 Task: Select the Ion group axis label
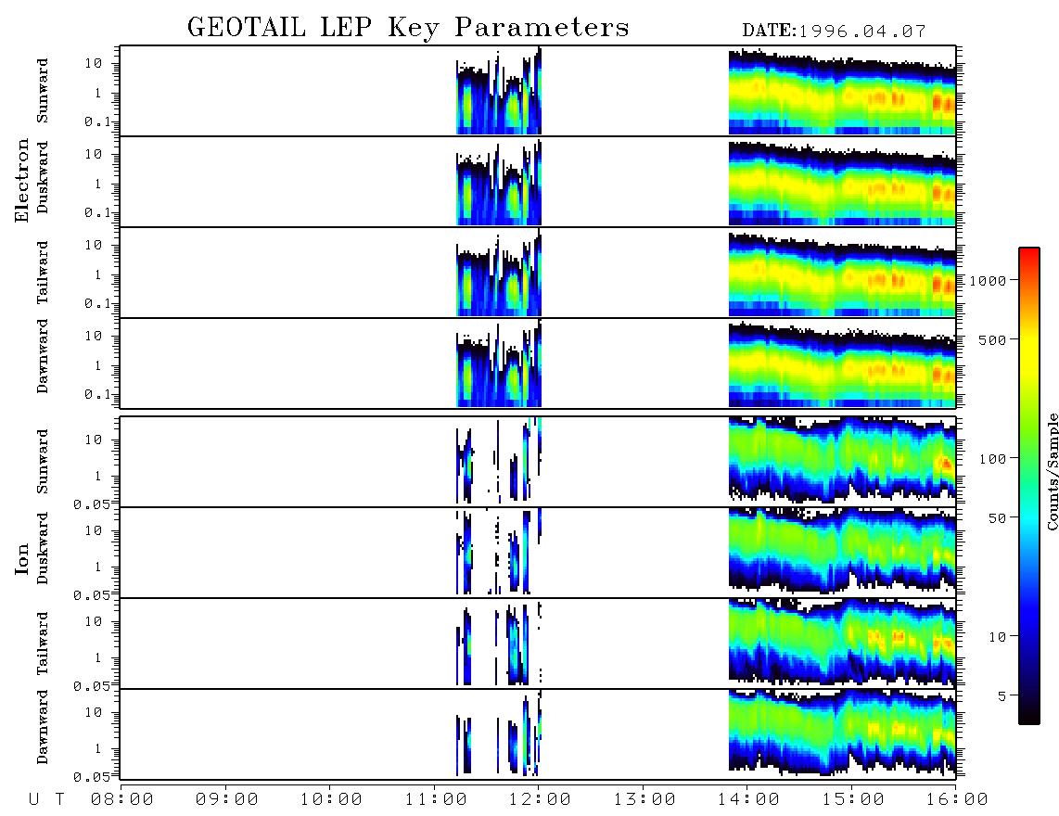click(x=21, y=558)
